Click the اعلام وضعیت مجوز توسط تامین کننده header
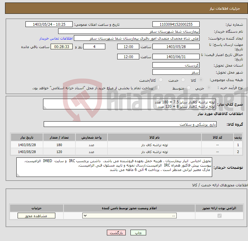 [x=129, y=208]
